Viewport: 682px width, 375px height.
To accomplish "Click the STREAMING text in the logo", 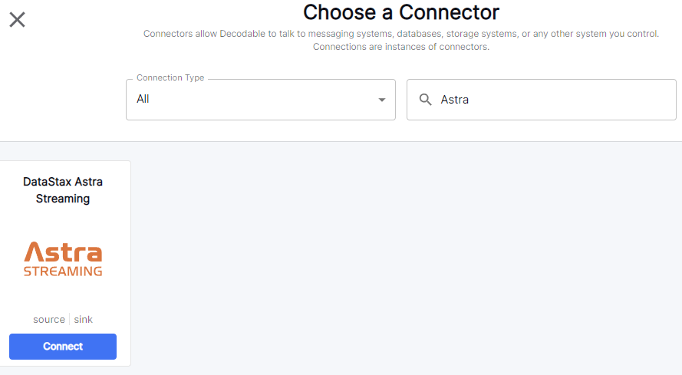I will point(63,271).
